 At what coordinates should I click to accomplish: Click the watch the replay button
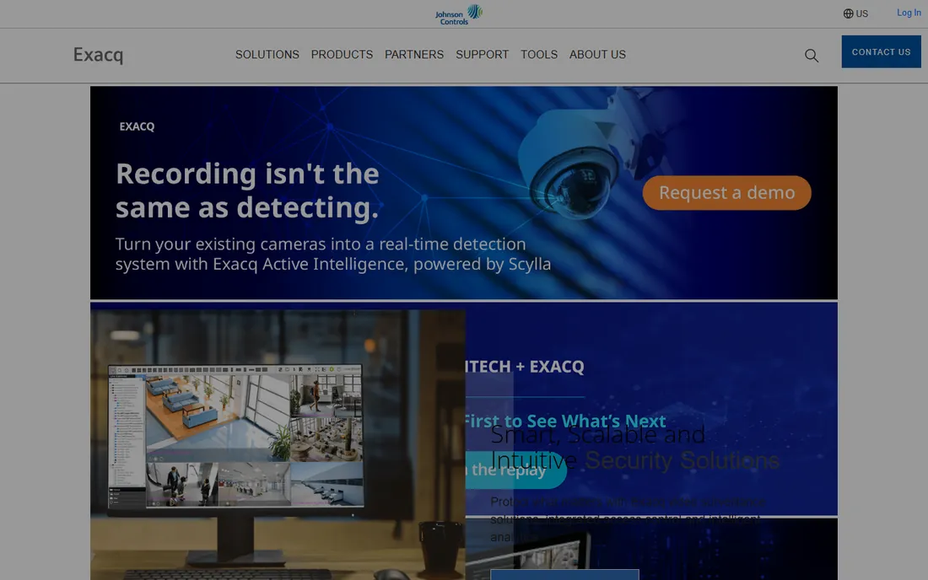pyautogui.click(x=515, y=470)
